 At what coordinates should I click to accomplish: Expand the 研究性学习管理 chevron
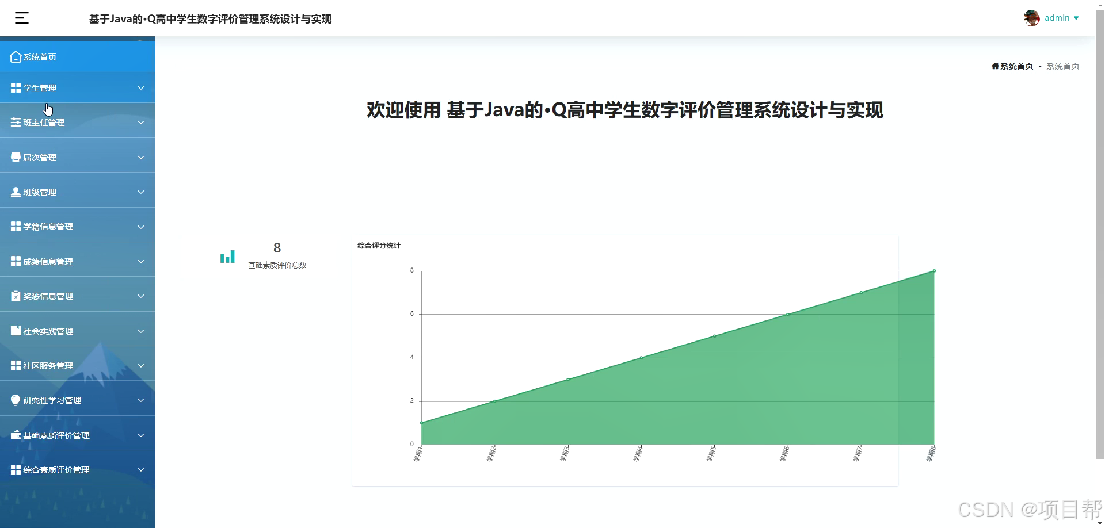(x=141, y=400)
